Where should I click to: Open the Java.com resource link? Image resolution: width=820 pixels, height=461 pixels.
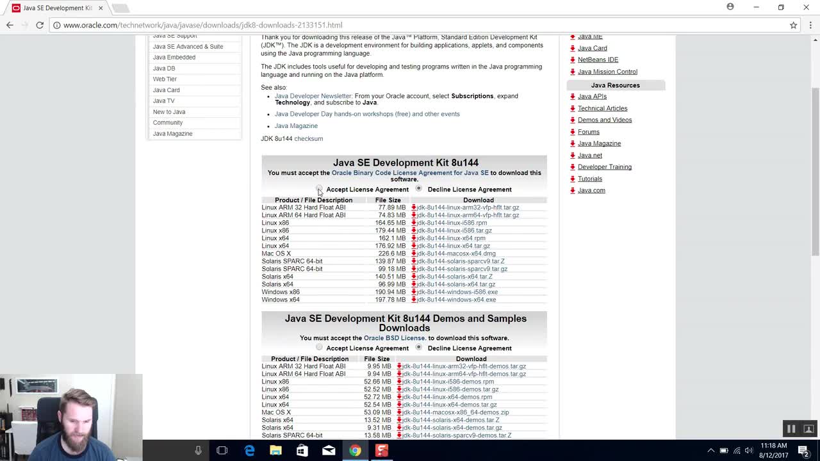point(591,190)
